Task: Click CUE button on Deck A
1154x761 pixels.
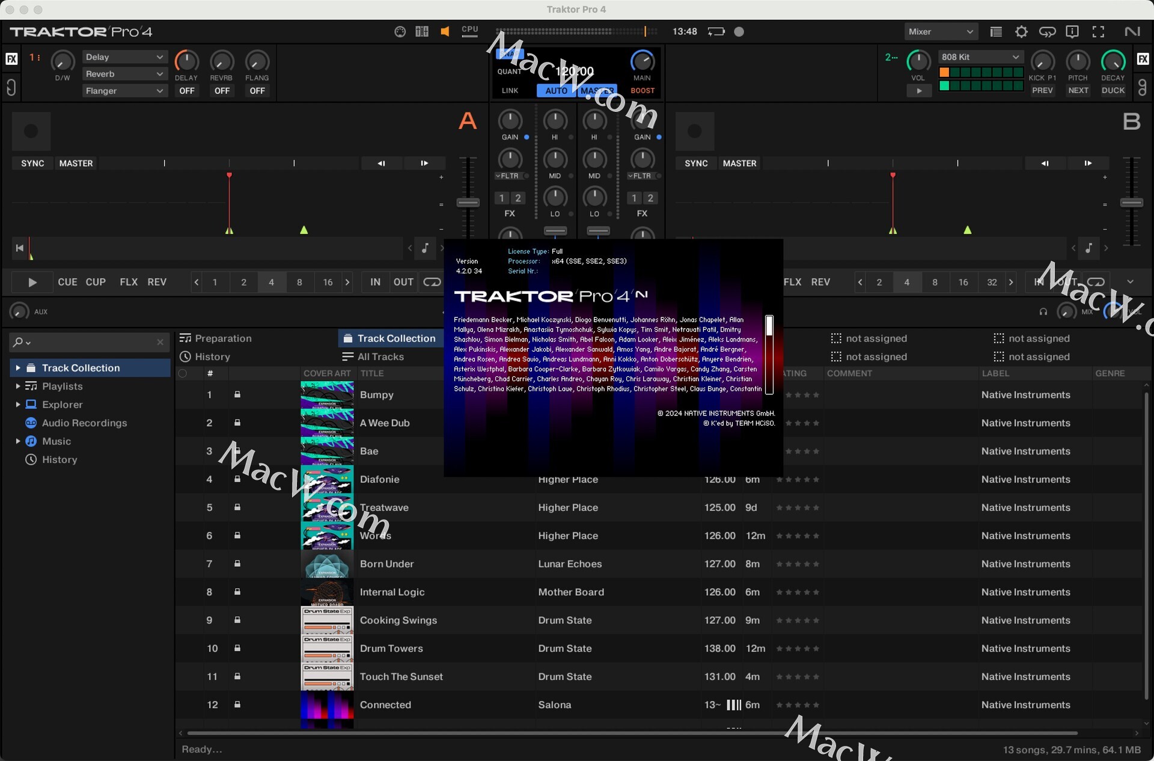Action: click(x=67, y=282)
